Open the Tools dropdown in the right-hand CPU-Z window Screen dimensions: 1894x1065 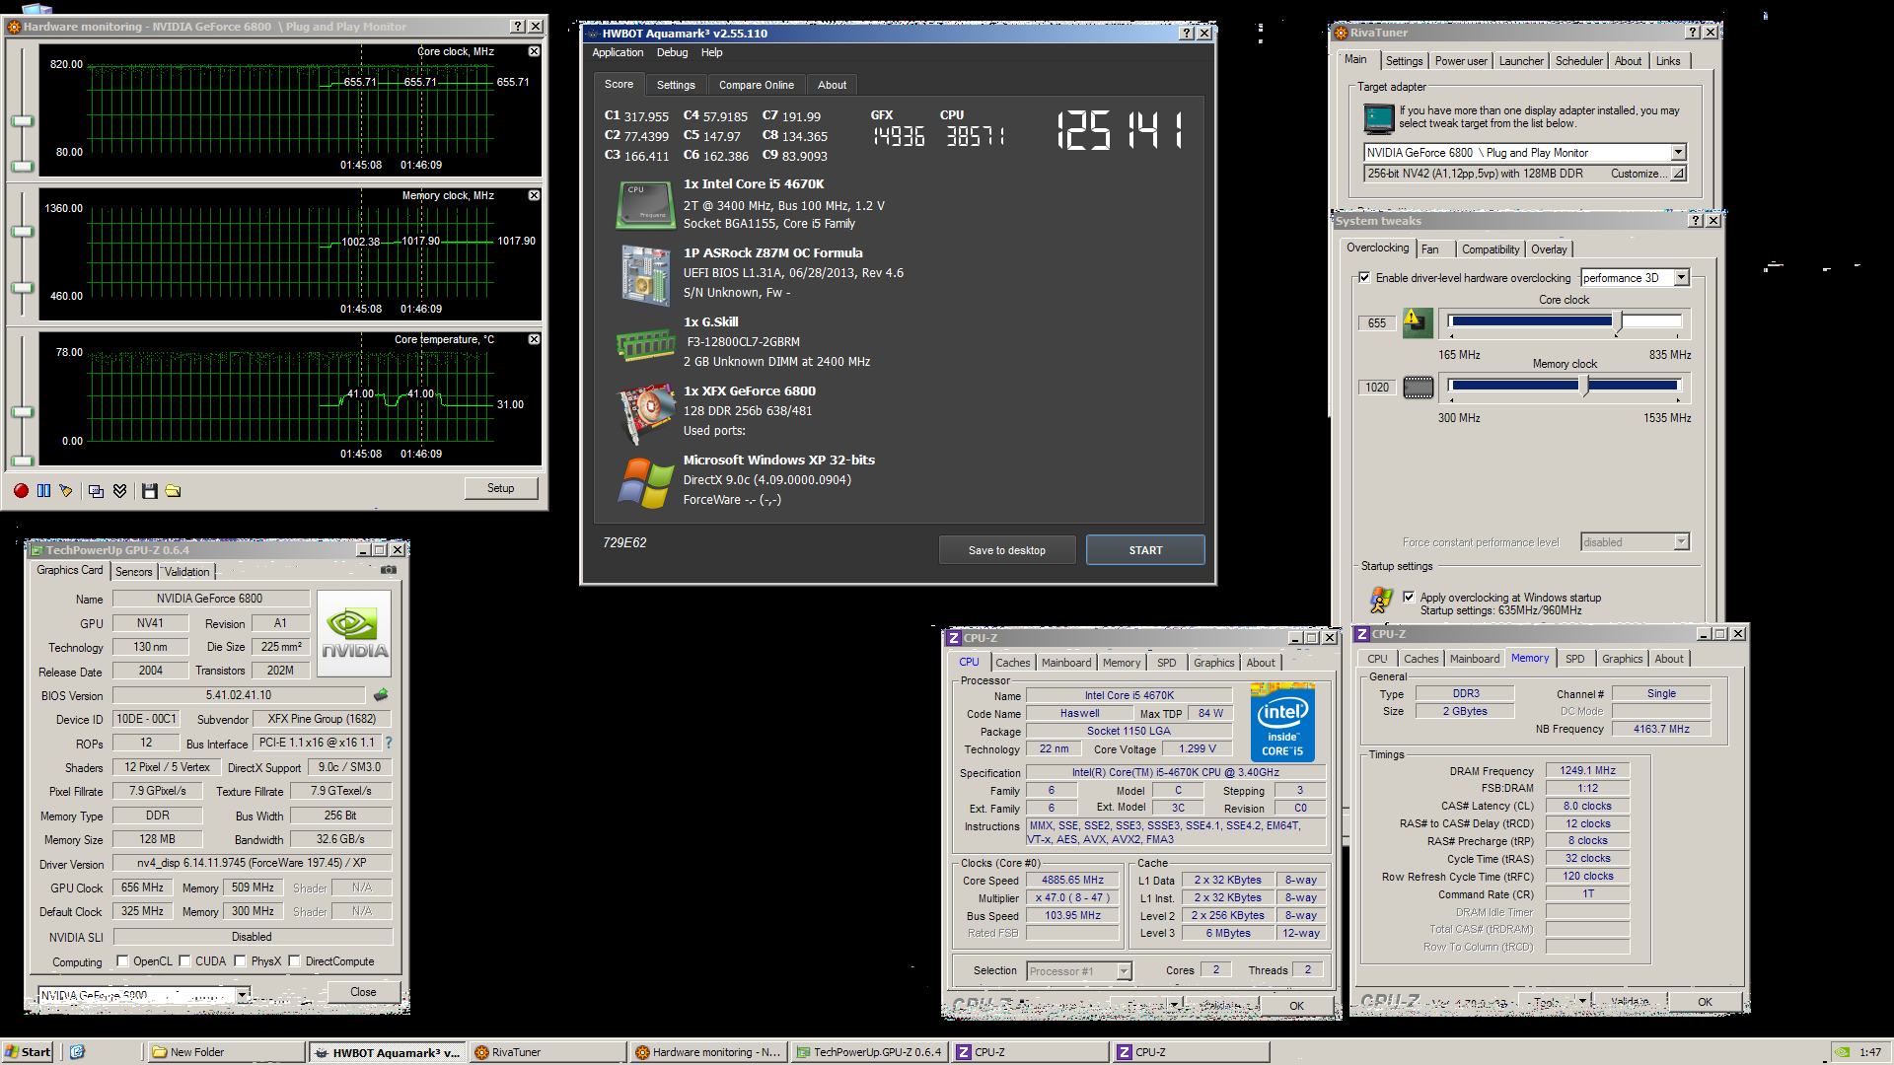pos(1582,1001)
